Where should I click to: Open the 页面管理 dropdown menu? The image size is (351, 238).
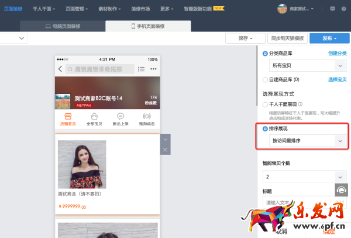tap(77, 9)
